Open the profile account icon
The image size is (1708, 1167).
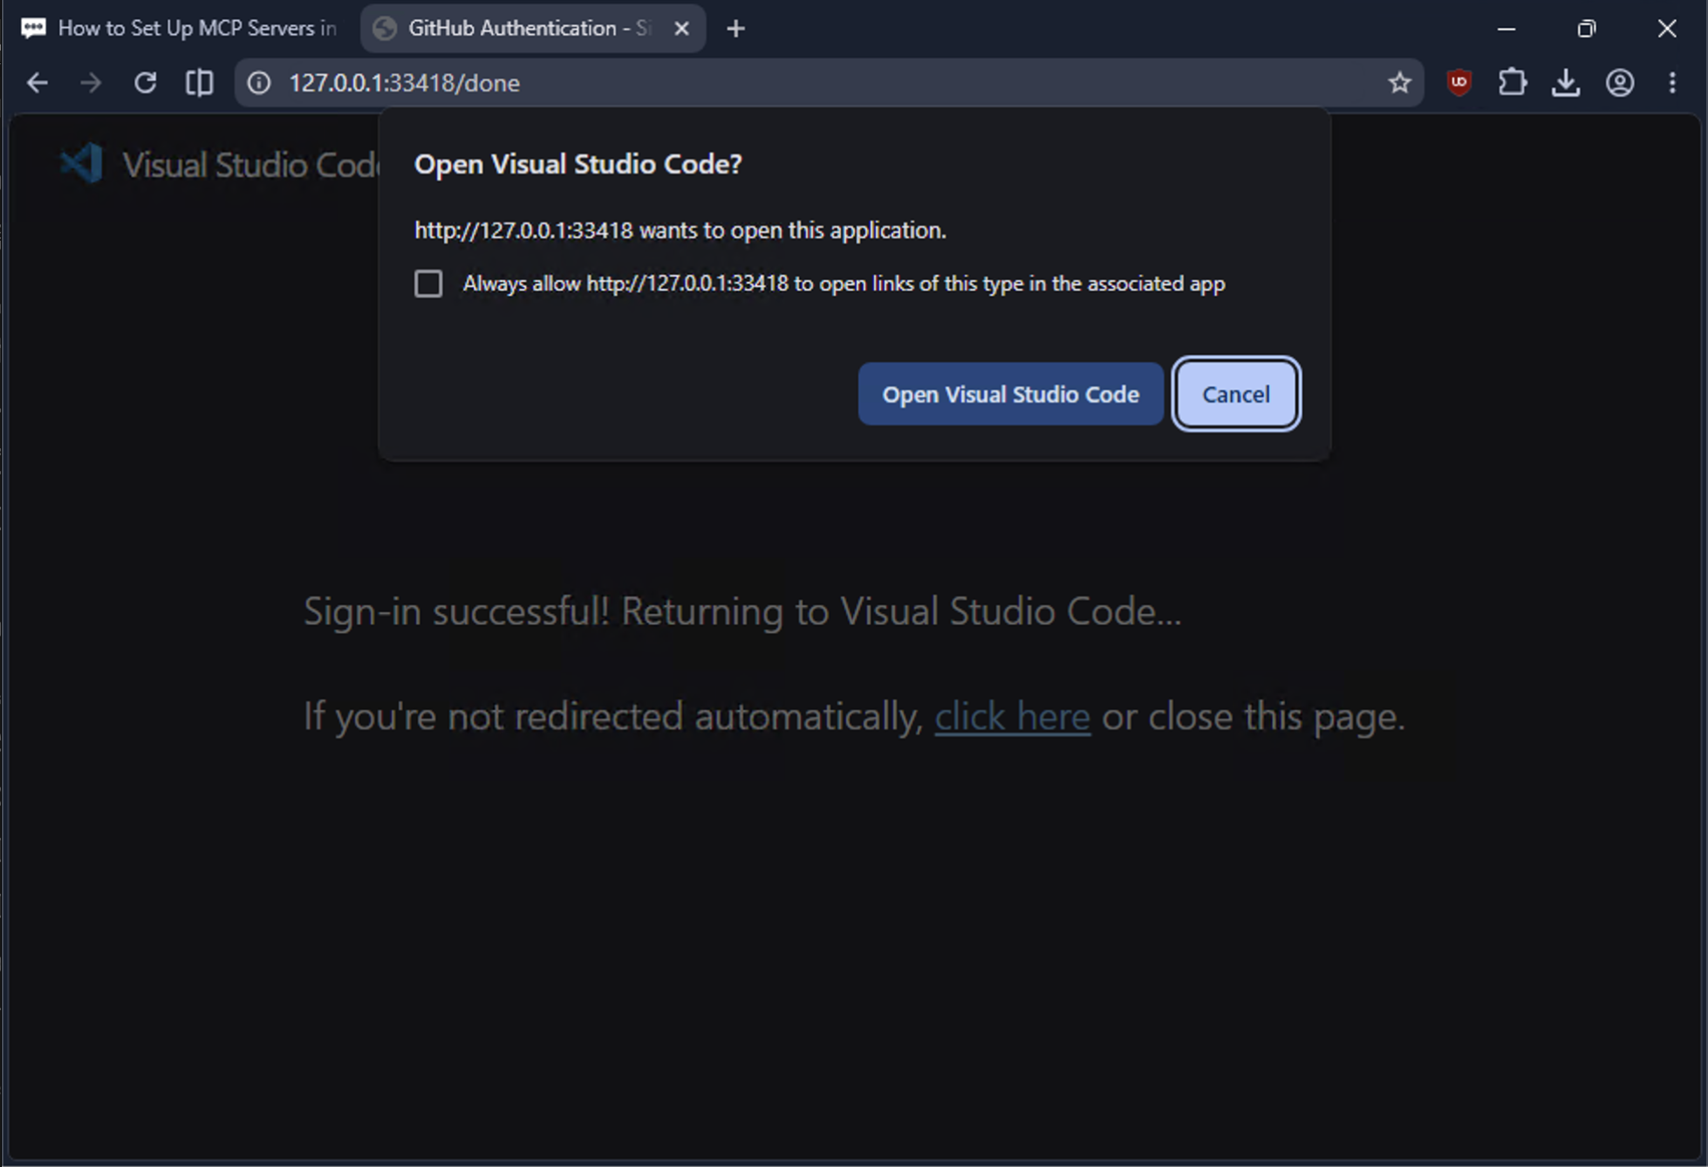1620,83
